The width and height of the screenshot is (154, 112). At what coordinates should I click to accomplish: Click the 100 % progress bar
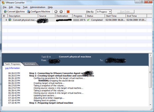pos(79,20)
